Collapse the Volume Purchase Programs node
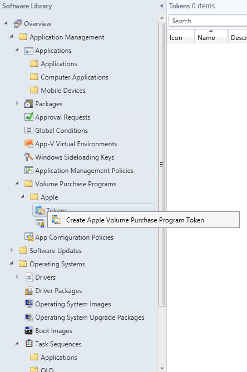This screenshot has height=372, width=247. [x=17, y=183]
